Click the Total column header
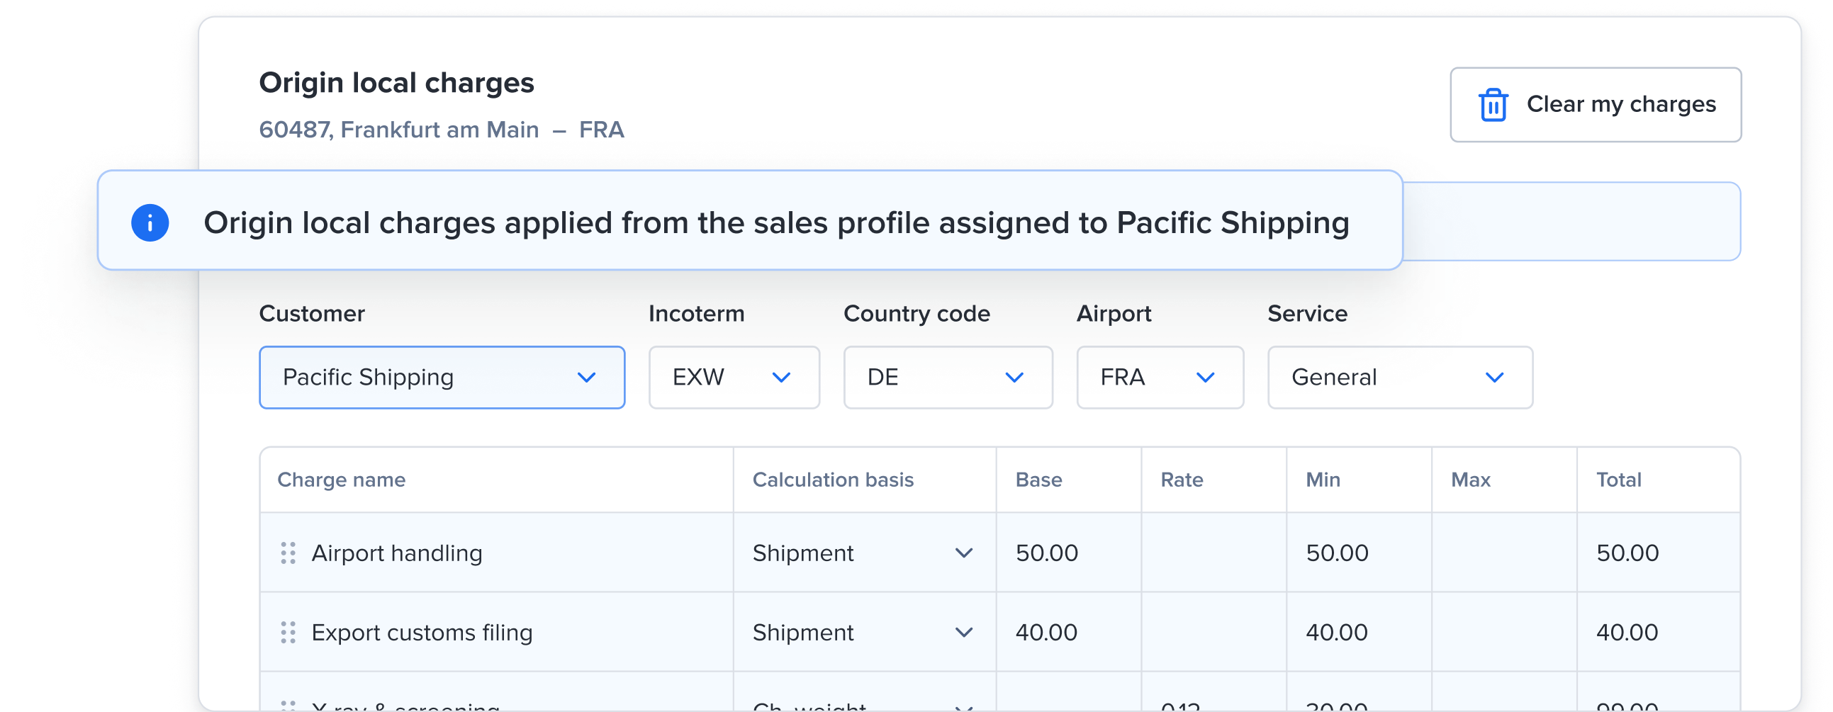The image size is (1833, 712). [x=1618, y=480]
